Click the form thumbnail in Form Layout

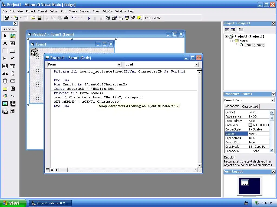(245, 182)
